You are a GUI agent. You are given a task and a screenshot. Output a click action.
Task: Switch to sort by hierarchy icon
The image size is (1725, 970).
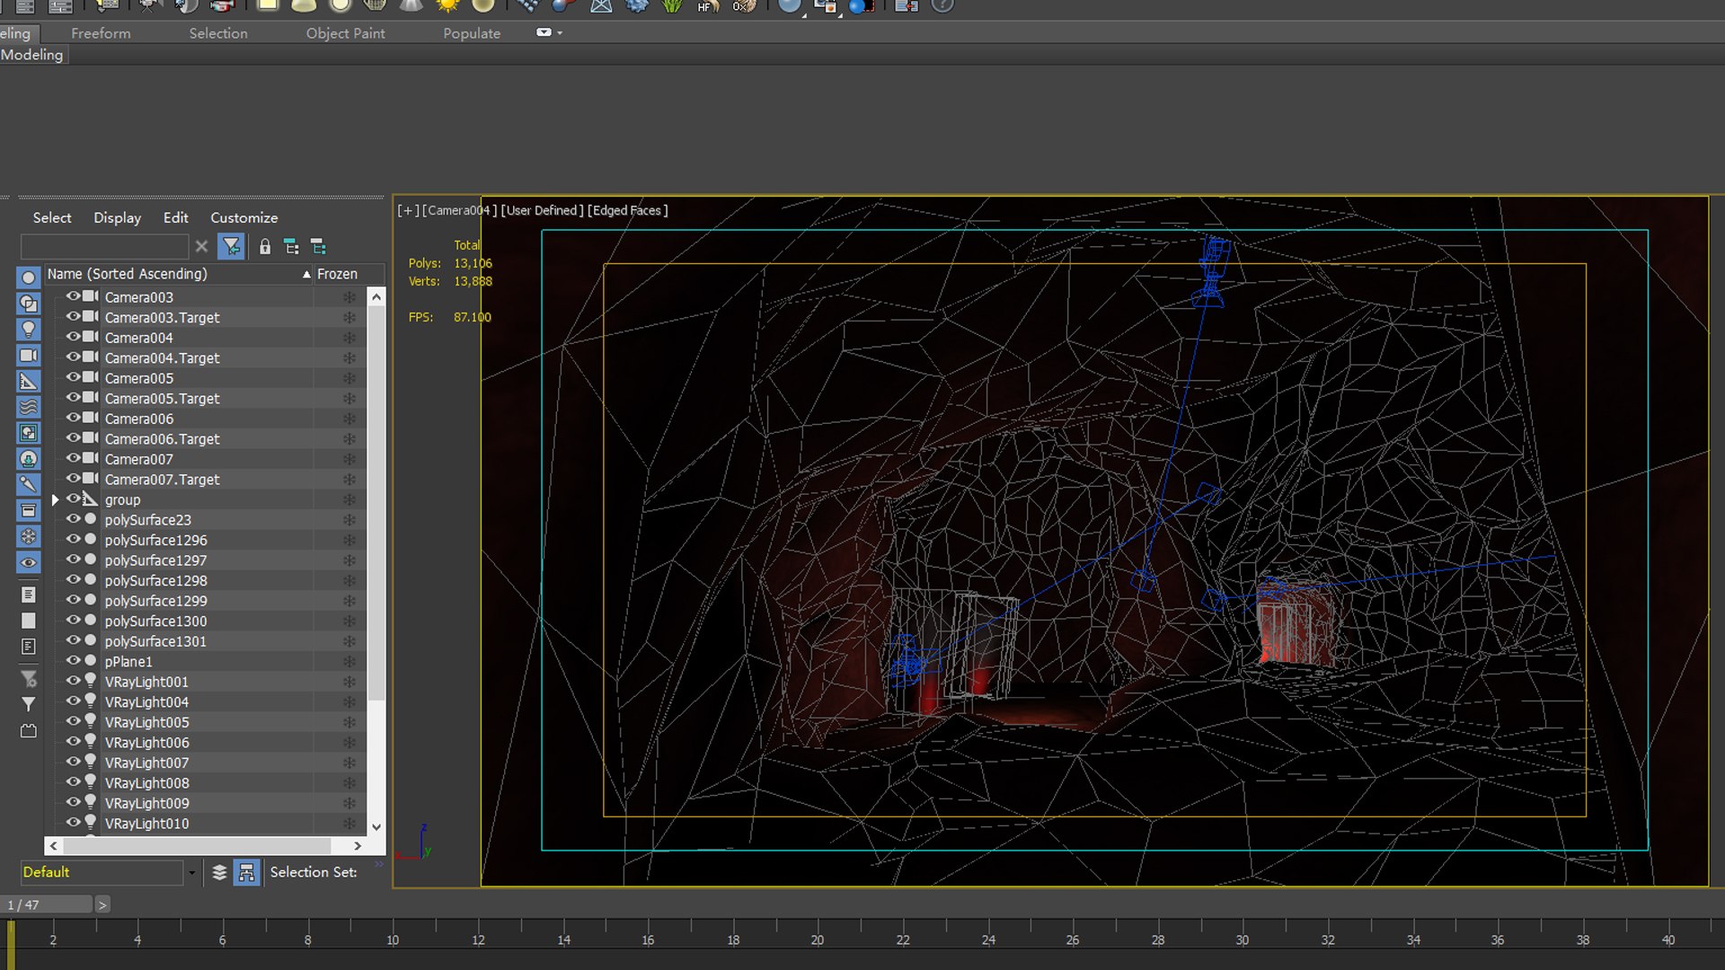coord(247,872)
